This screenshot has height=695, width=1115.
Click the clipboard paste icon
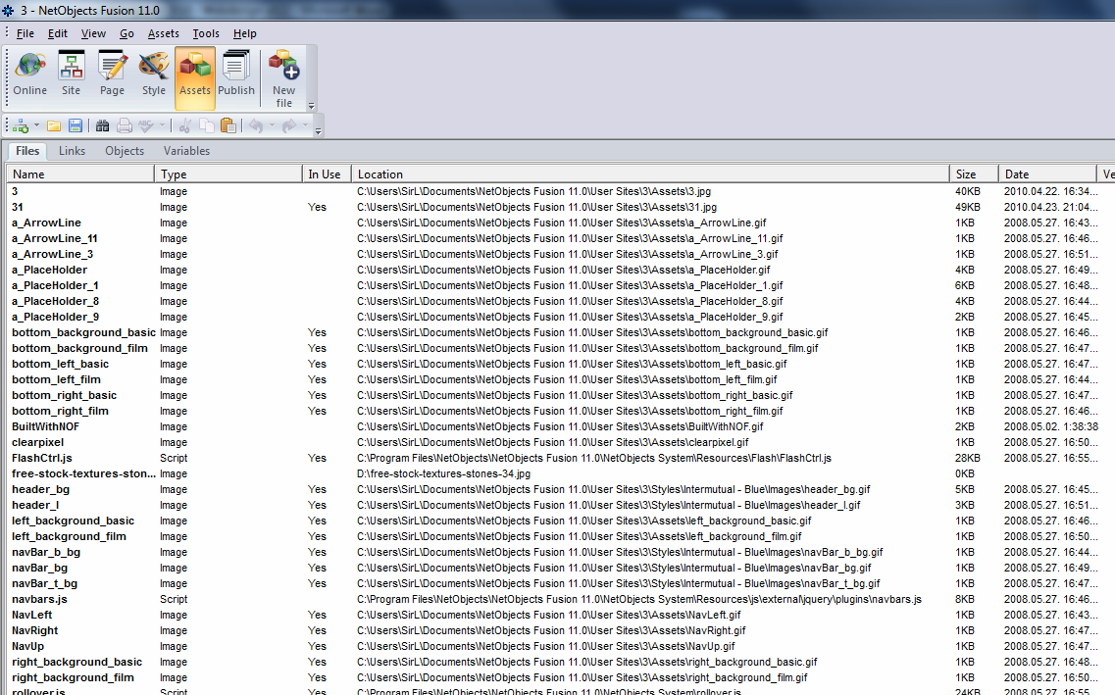pyautogui.click(x=228, y=126)
